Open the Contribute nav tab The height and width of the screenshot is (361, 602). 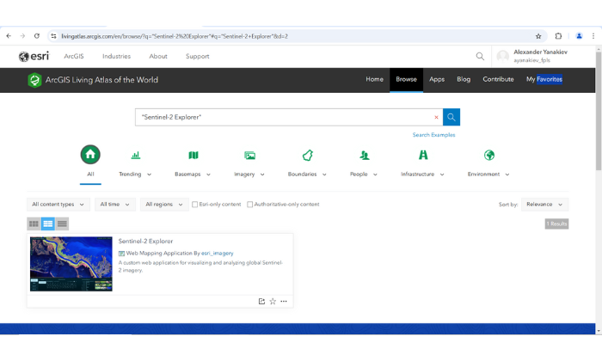point(498,79)
